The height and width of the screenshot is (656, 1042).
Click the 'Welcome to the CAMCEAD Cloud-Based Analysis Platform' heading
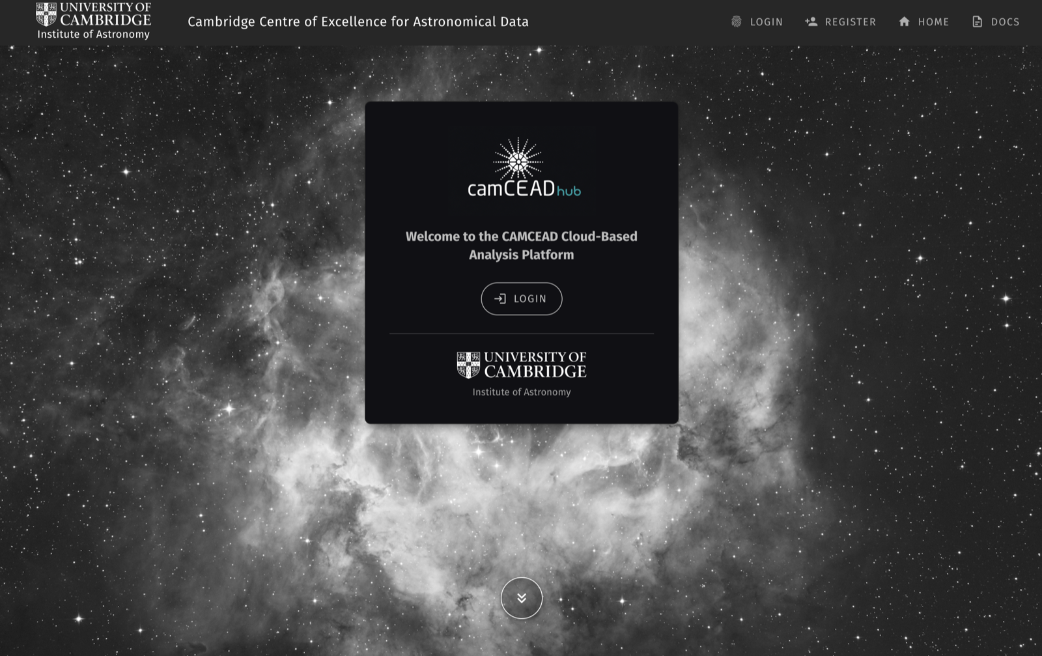click(522, 246)
